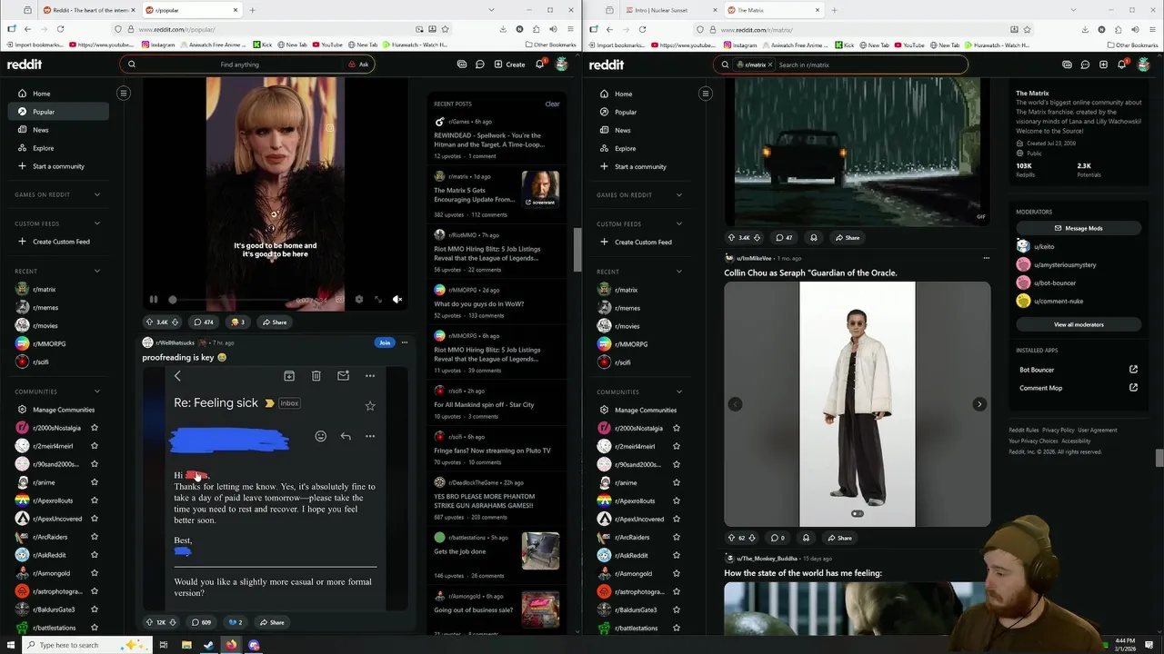Screen dimensions: 1164x654
Task: Give award on the Collin Chou post
Action: (x=806, y=538)
